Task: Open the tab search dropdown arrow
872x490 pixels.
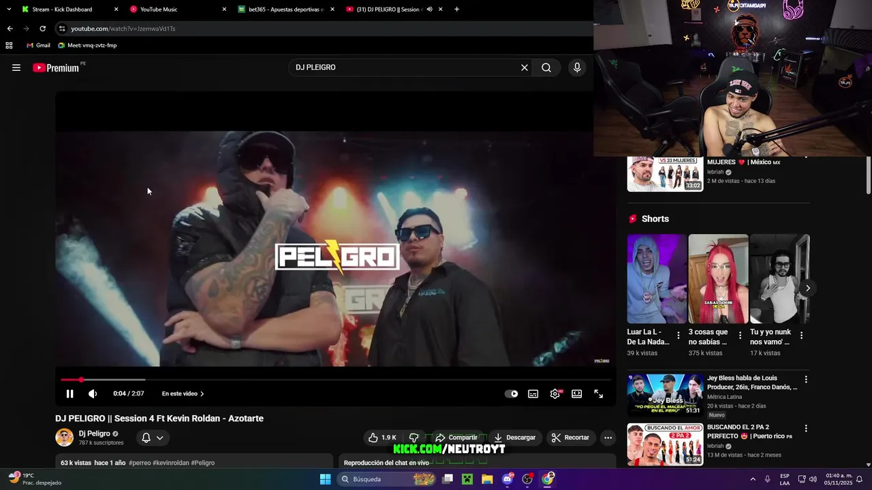Action: tap(9, 10)
